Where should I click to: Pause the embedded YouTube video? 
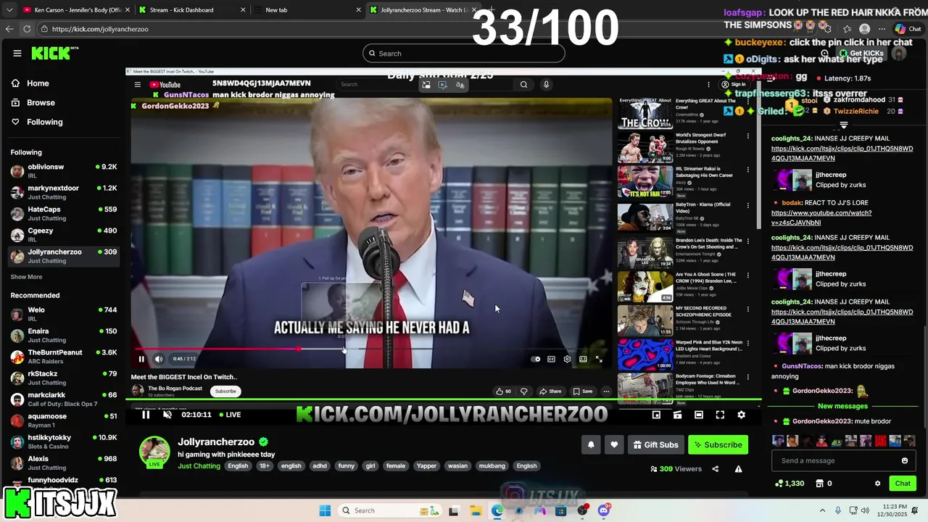click(141, 359)
